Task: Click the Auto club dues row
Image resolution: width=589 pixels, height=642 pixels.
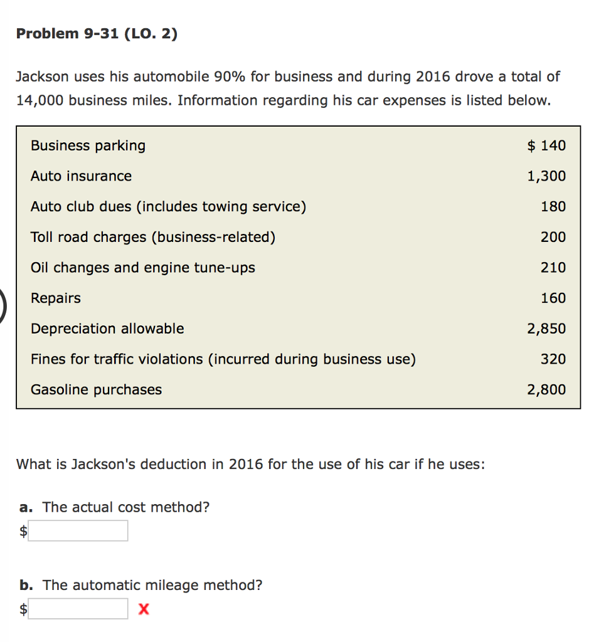Action: (x=167, y=206)
